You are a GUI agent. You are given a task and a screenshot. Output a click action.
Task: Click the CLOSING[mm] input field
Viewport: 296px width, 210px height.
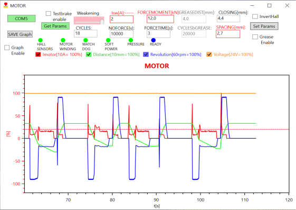point(228,19)
